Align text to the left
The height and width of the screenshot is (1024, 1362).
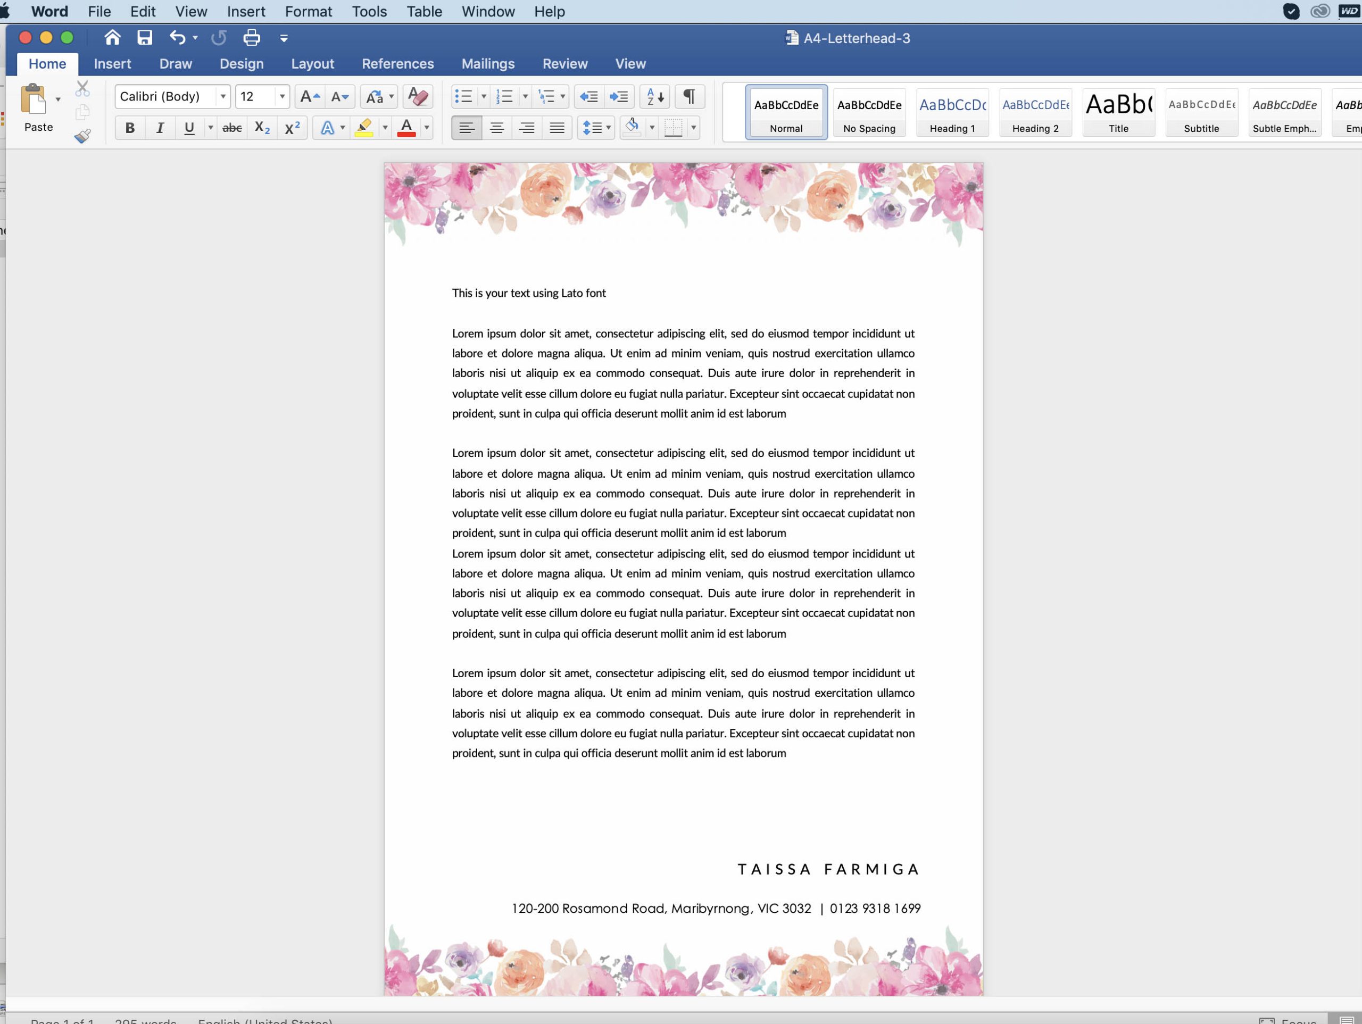467,128
